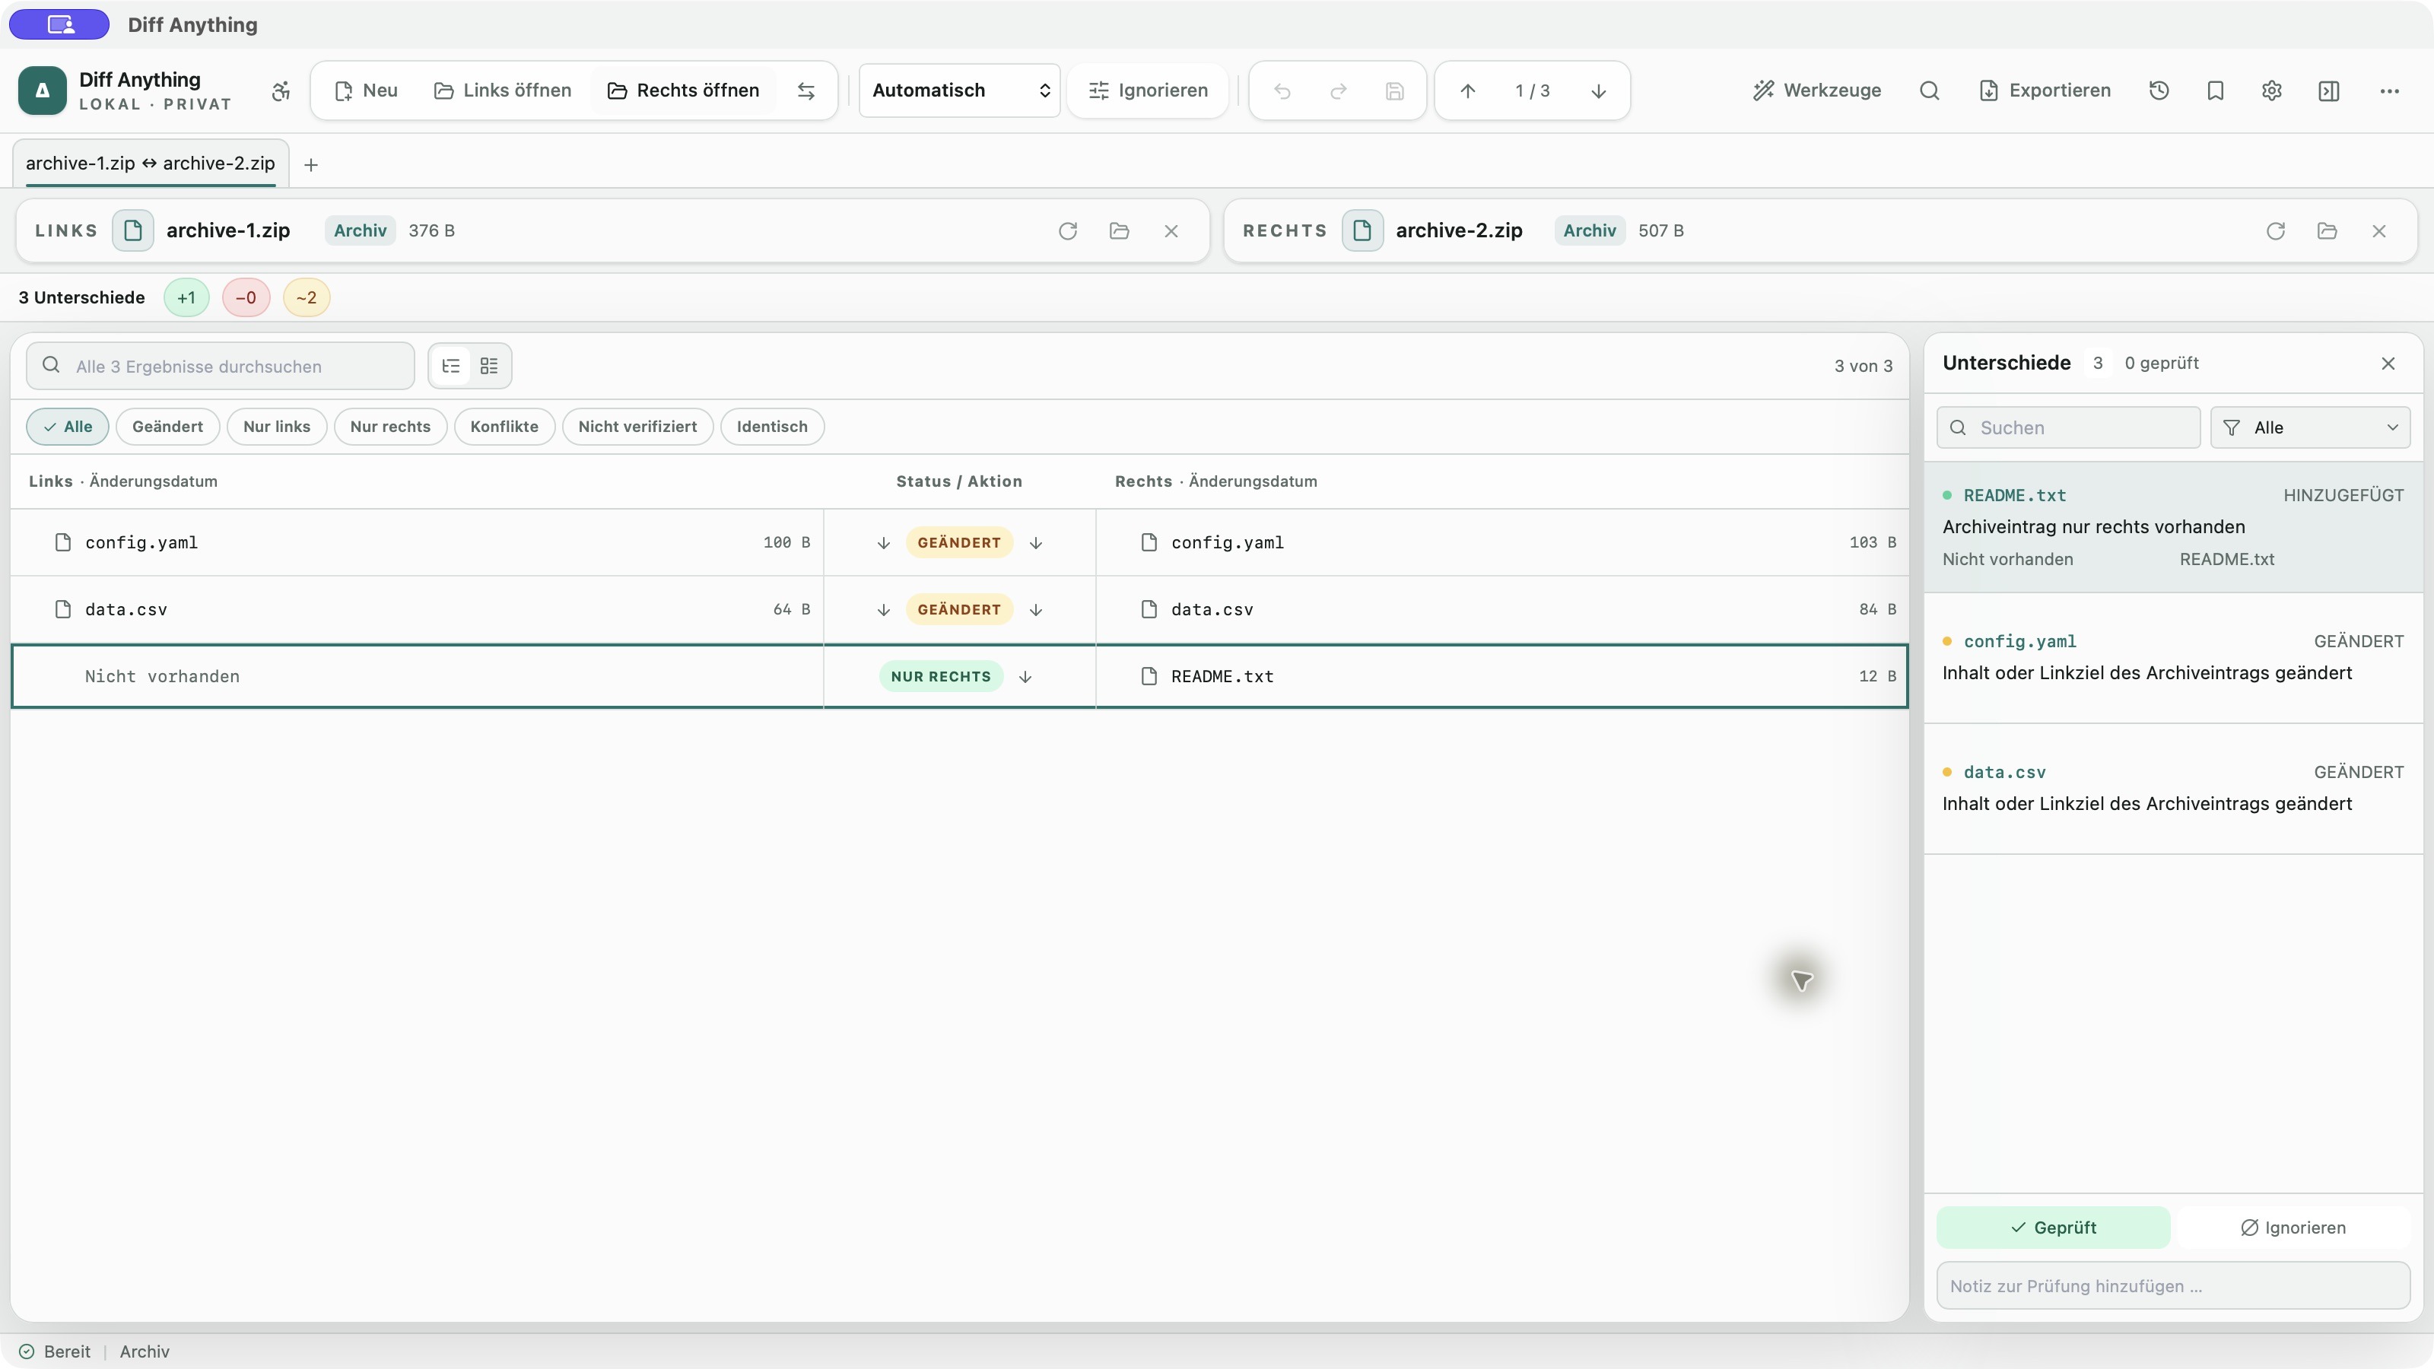
Task: Reload archive-1.zip on the left
Action: tap(1068, 230)
